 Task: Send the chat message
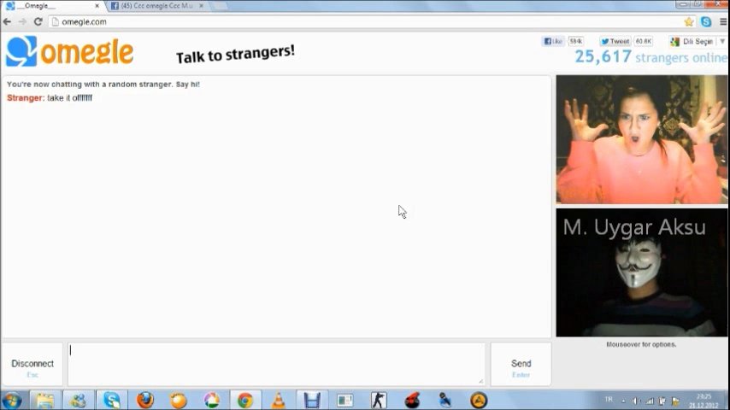(521, 365)
